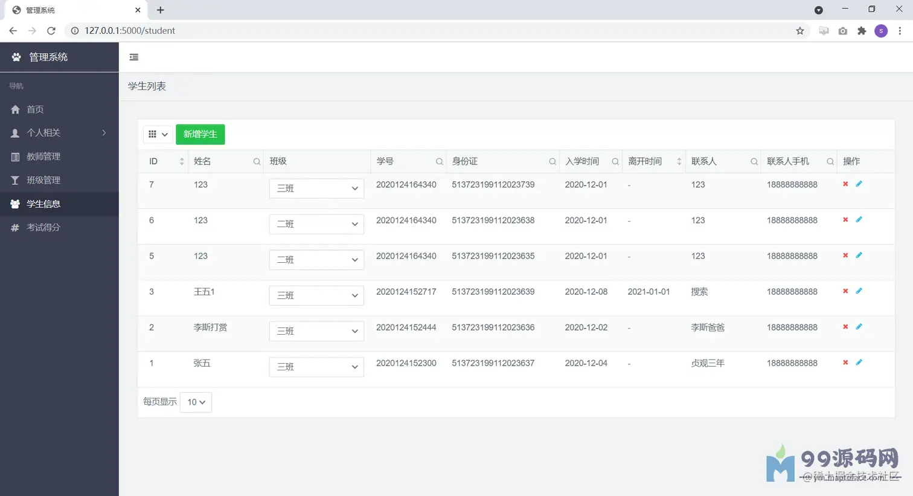This screenshot has height=496, width=913.
Task: Delete student row with ID 5
Action: [845, 255]
